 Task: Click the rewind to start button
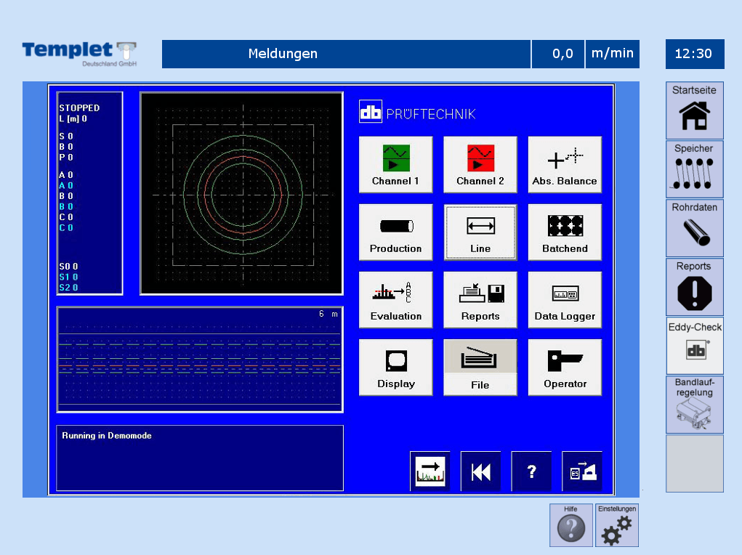click(480, 471)
